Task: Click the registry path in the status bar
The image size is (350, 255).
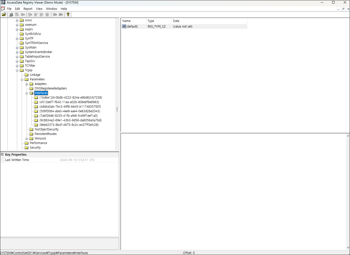Action: click(x=44, y=253)
